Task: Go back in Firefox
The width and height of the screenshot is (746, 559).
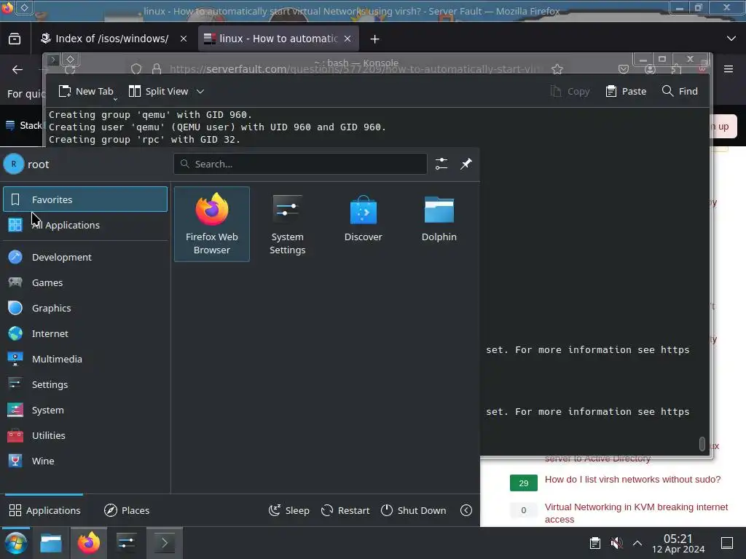Action: click(17, 69)
